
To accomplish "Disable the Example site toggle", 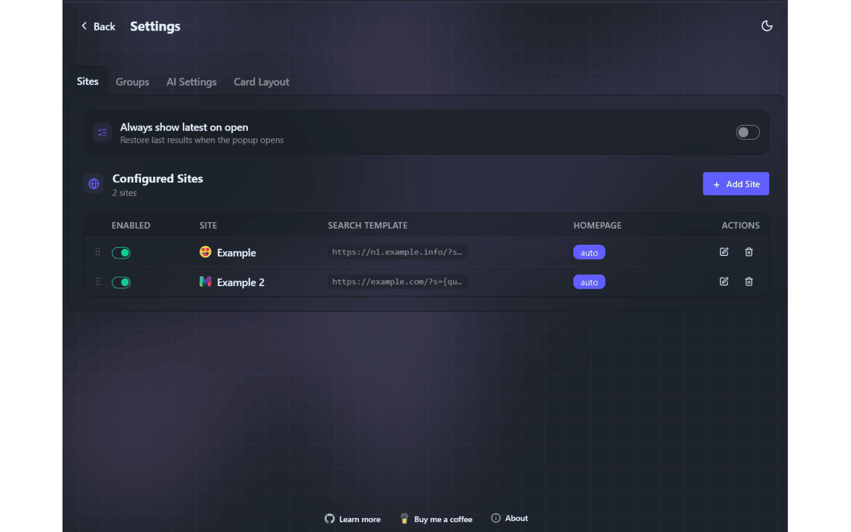I will [121, 253].
